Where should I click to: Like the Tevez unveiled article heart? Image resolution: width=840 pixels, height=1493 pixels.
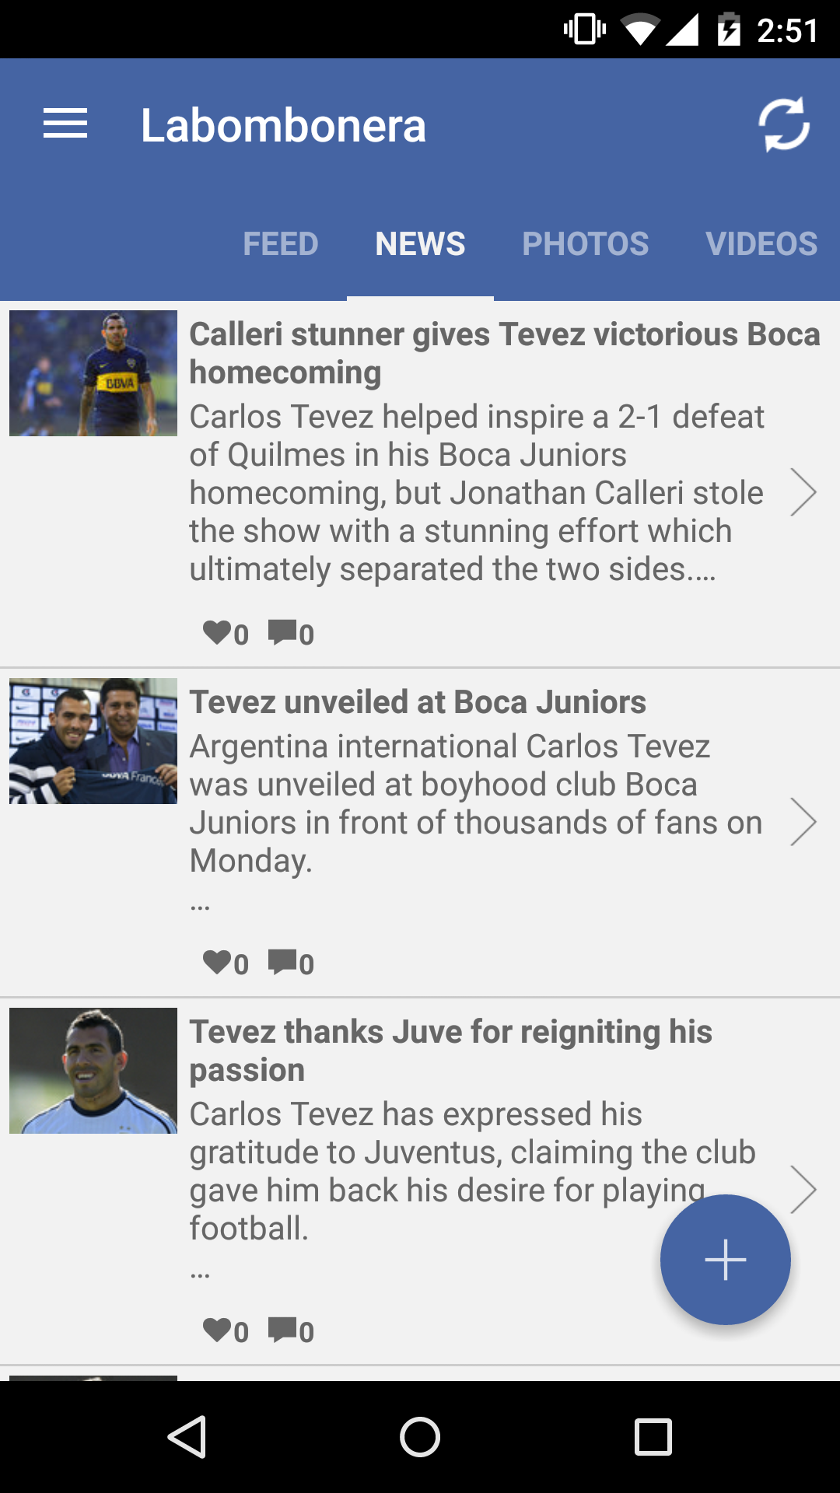pos(217,963)
